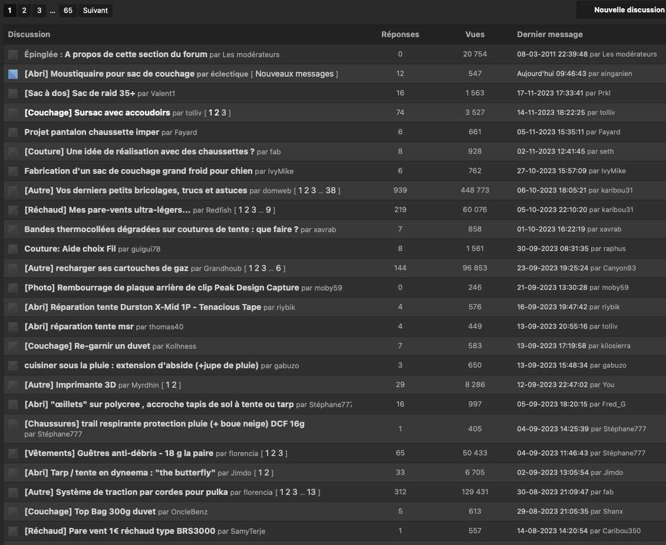Click the Nouveaux messages link
This screenshot has height=545, width=666.
click(294, 74)
